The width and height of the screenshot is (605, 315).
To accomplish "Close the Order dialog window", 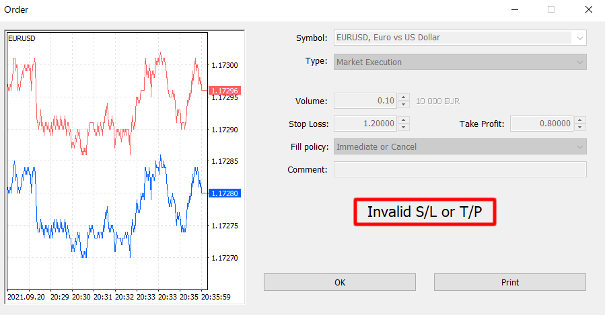I will tap(588, 9).
